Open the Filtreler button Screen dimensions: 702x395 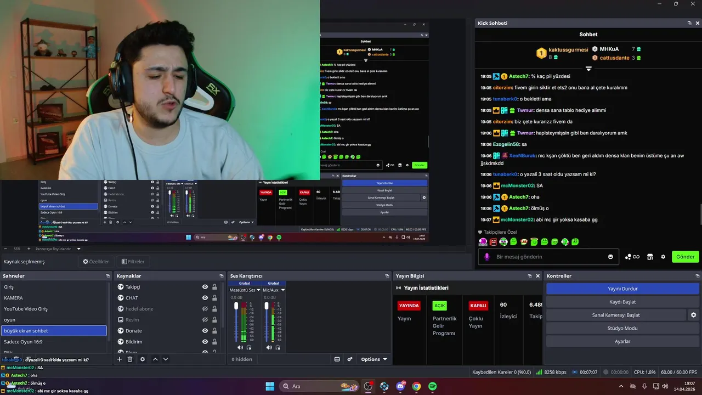[133, 262]
